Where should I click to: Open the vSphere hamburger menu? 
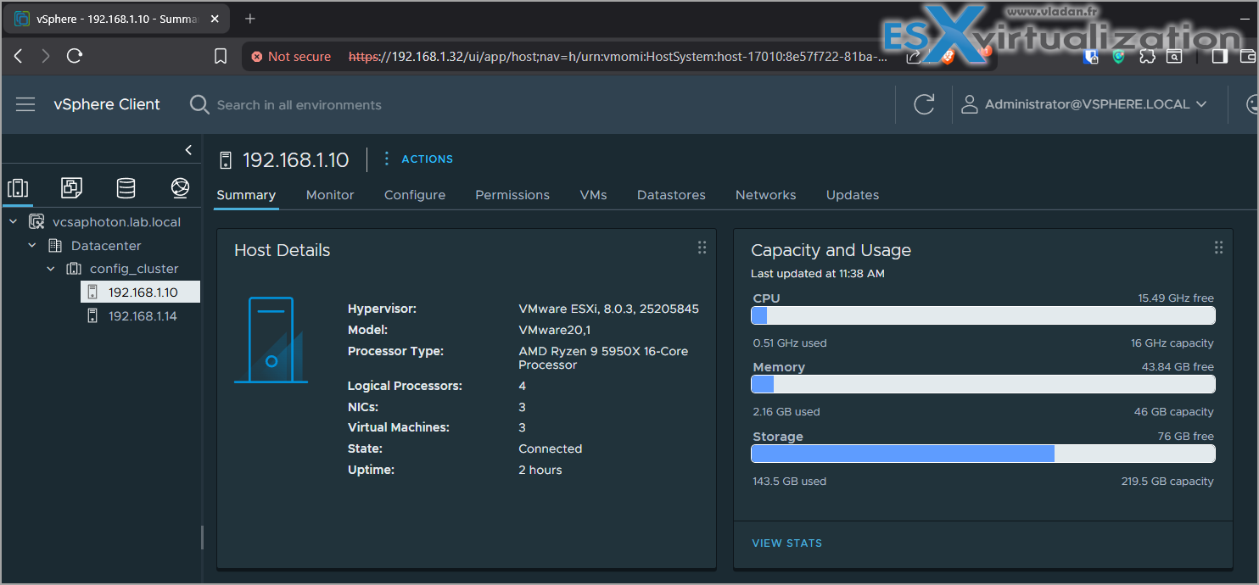pos(25,104)
